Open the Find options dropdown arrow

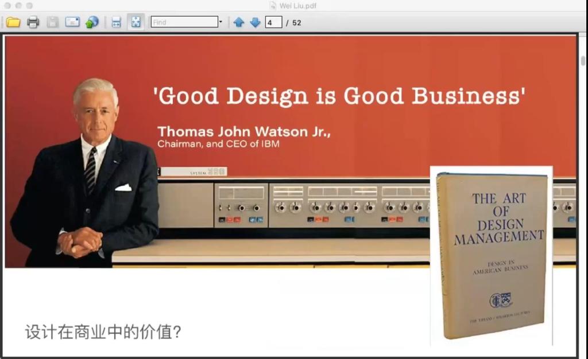220,22
